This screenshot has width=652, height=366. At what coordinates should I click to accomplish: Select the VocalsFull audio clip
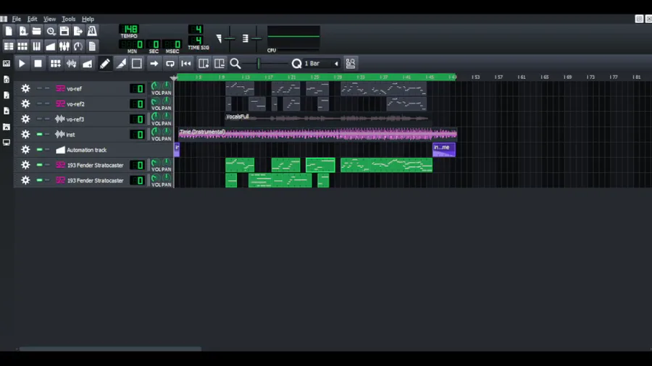pyautogui.click(x=327, y=119)
